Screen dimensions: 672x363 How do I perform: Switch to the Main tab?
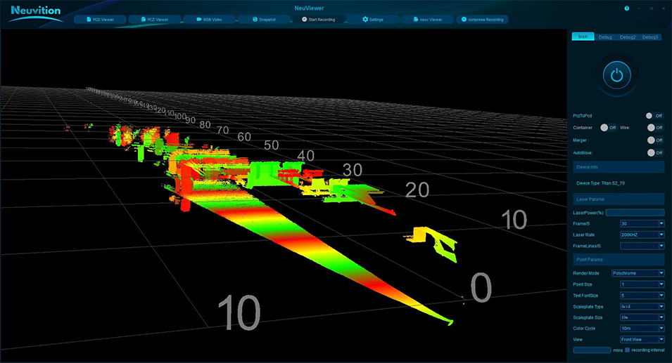583,37
